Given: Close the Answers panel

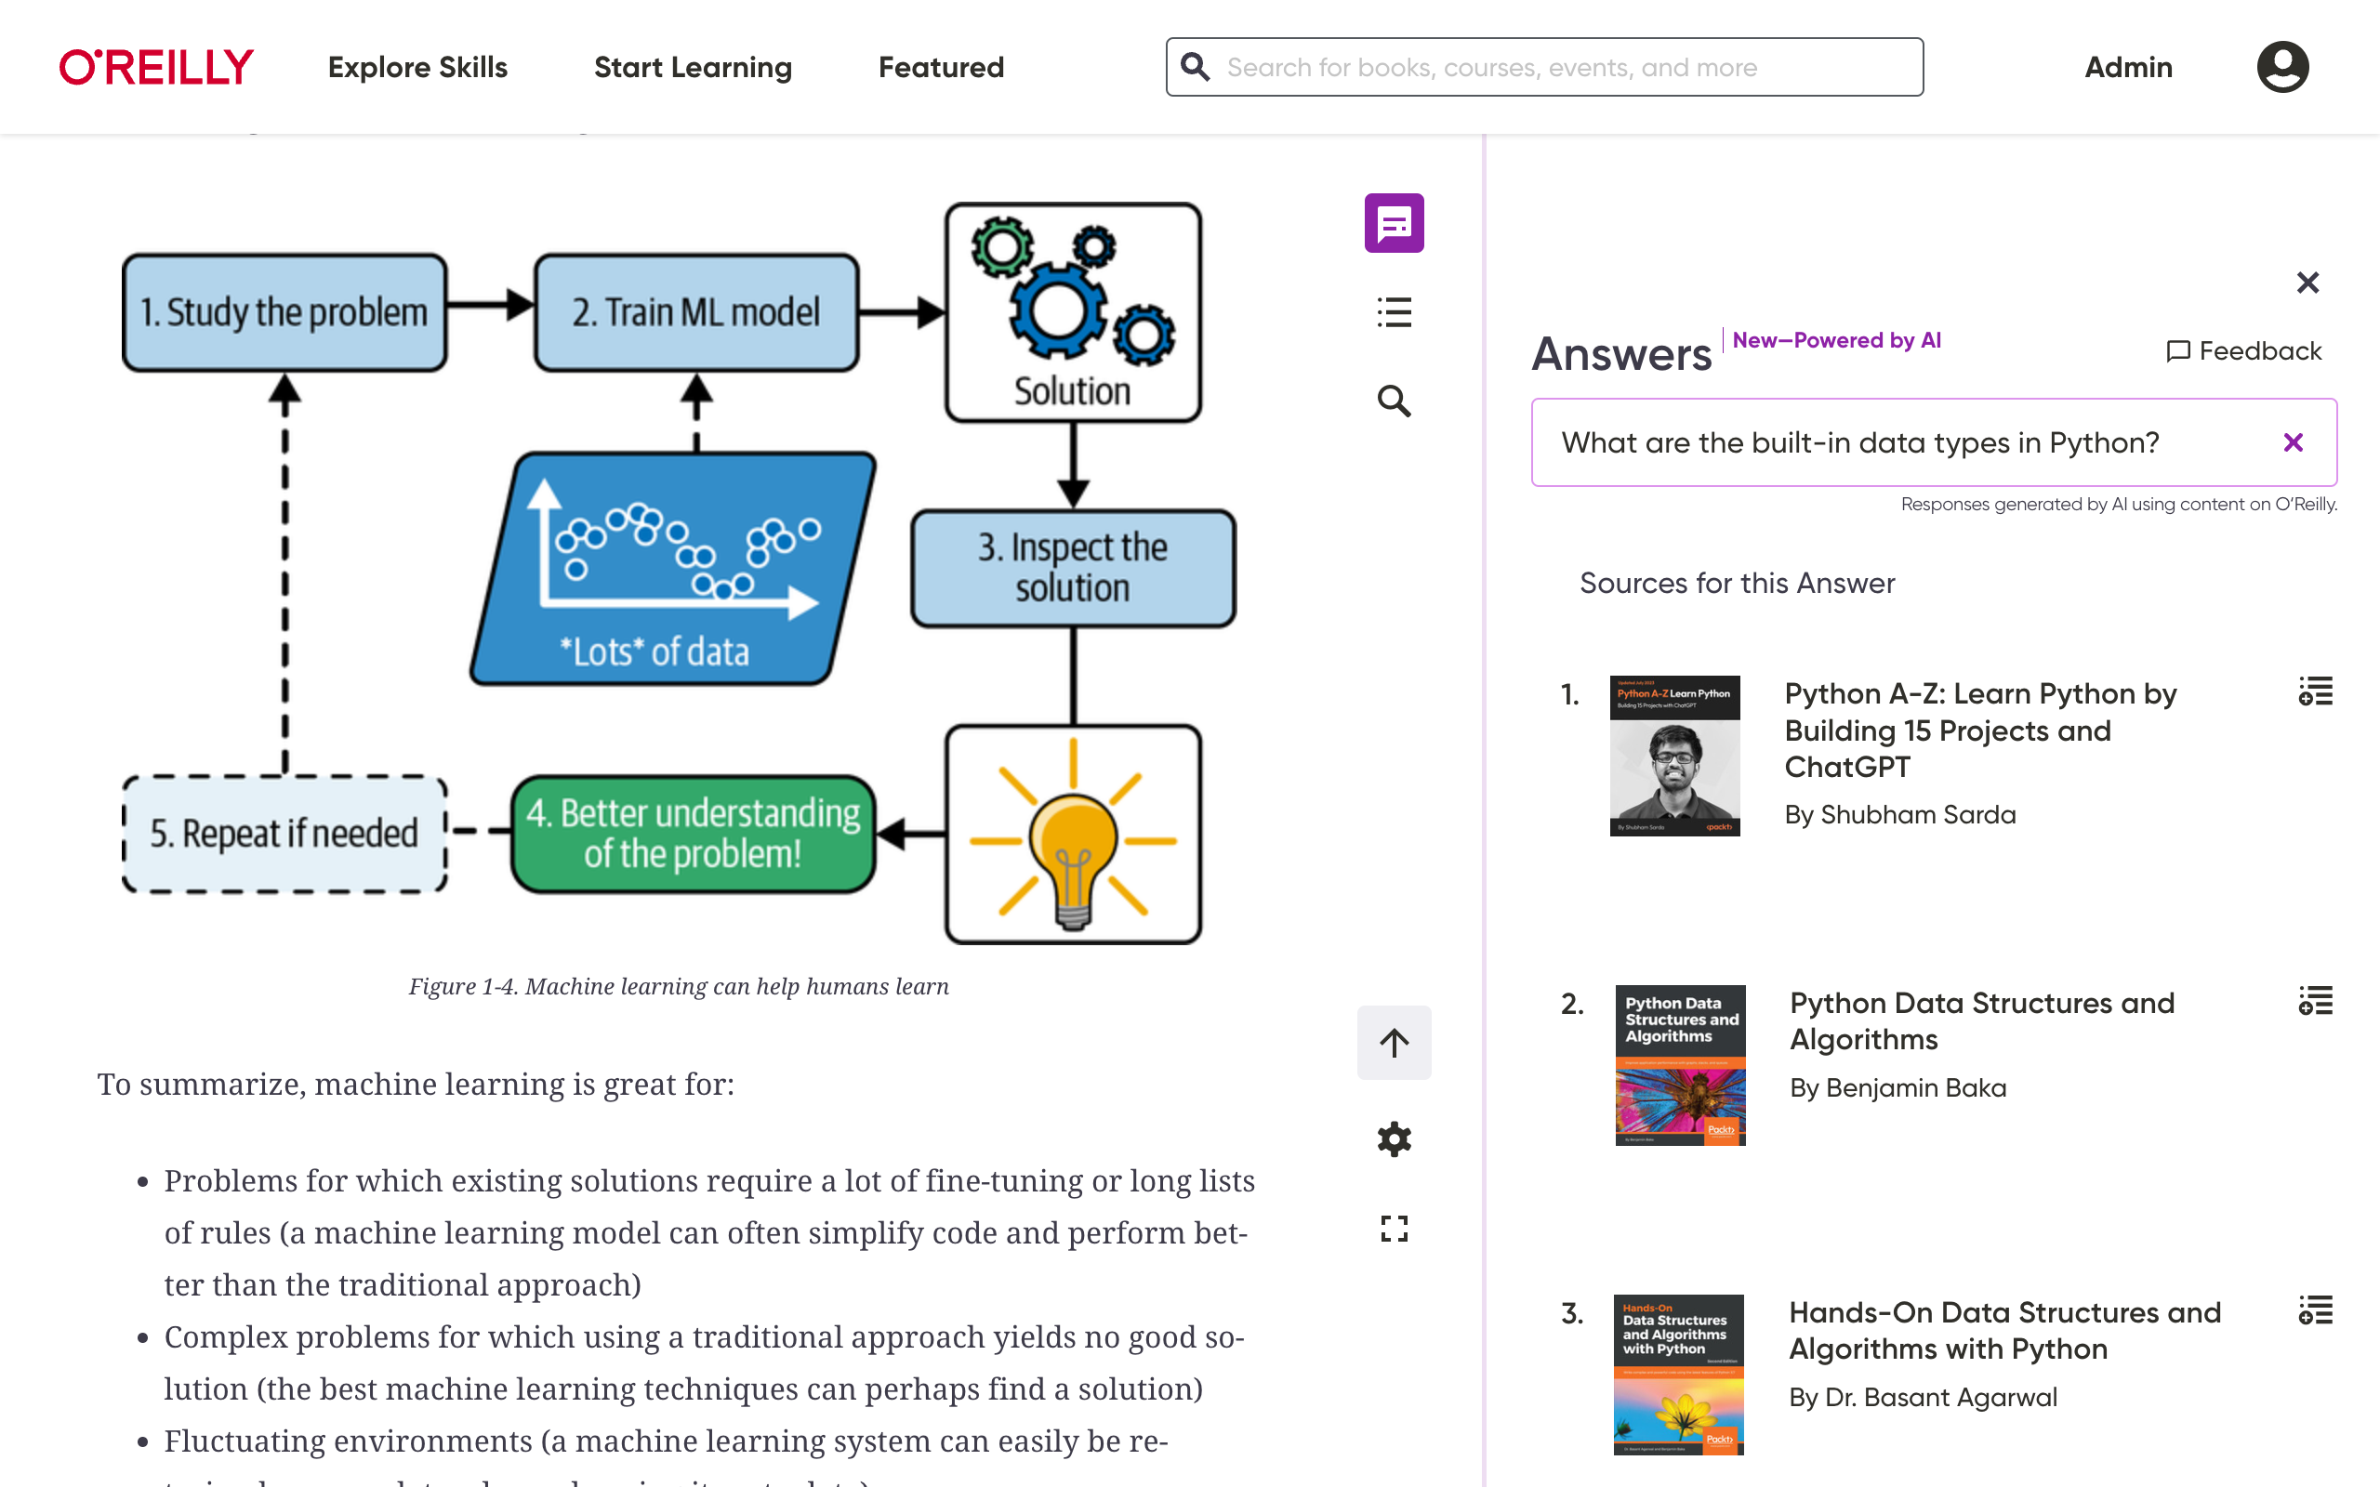Looking at the screenshot, I should click(x=2307, y=283).
